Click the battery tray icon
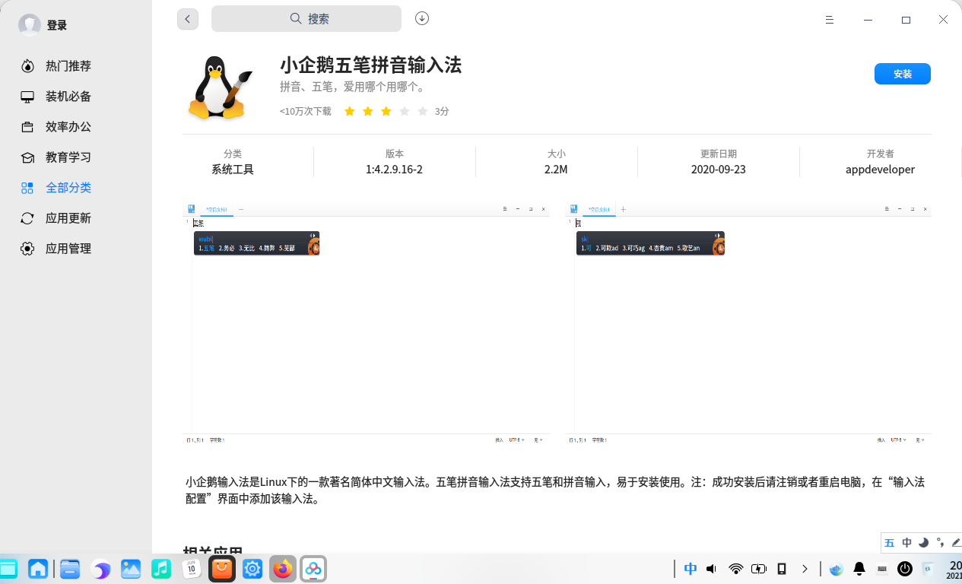Image resolution: width=962 pixels, height=584 pixels. click(759, 569)
